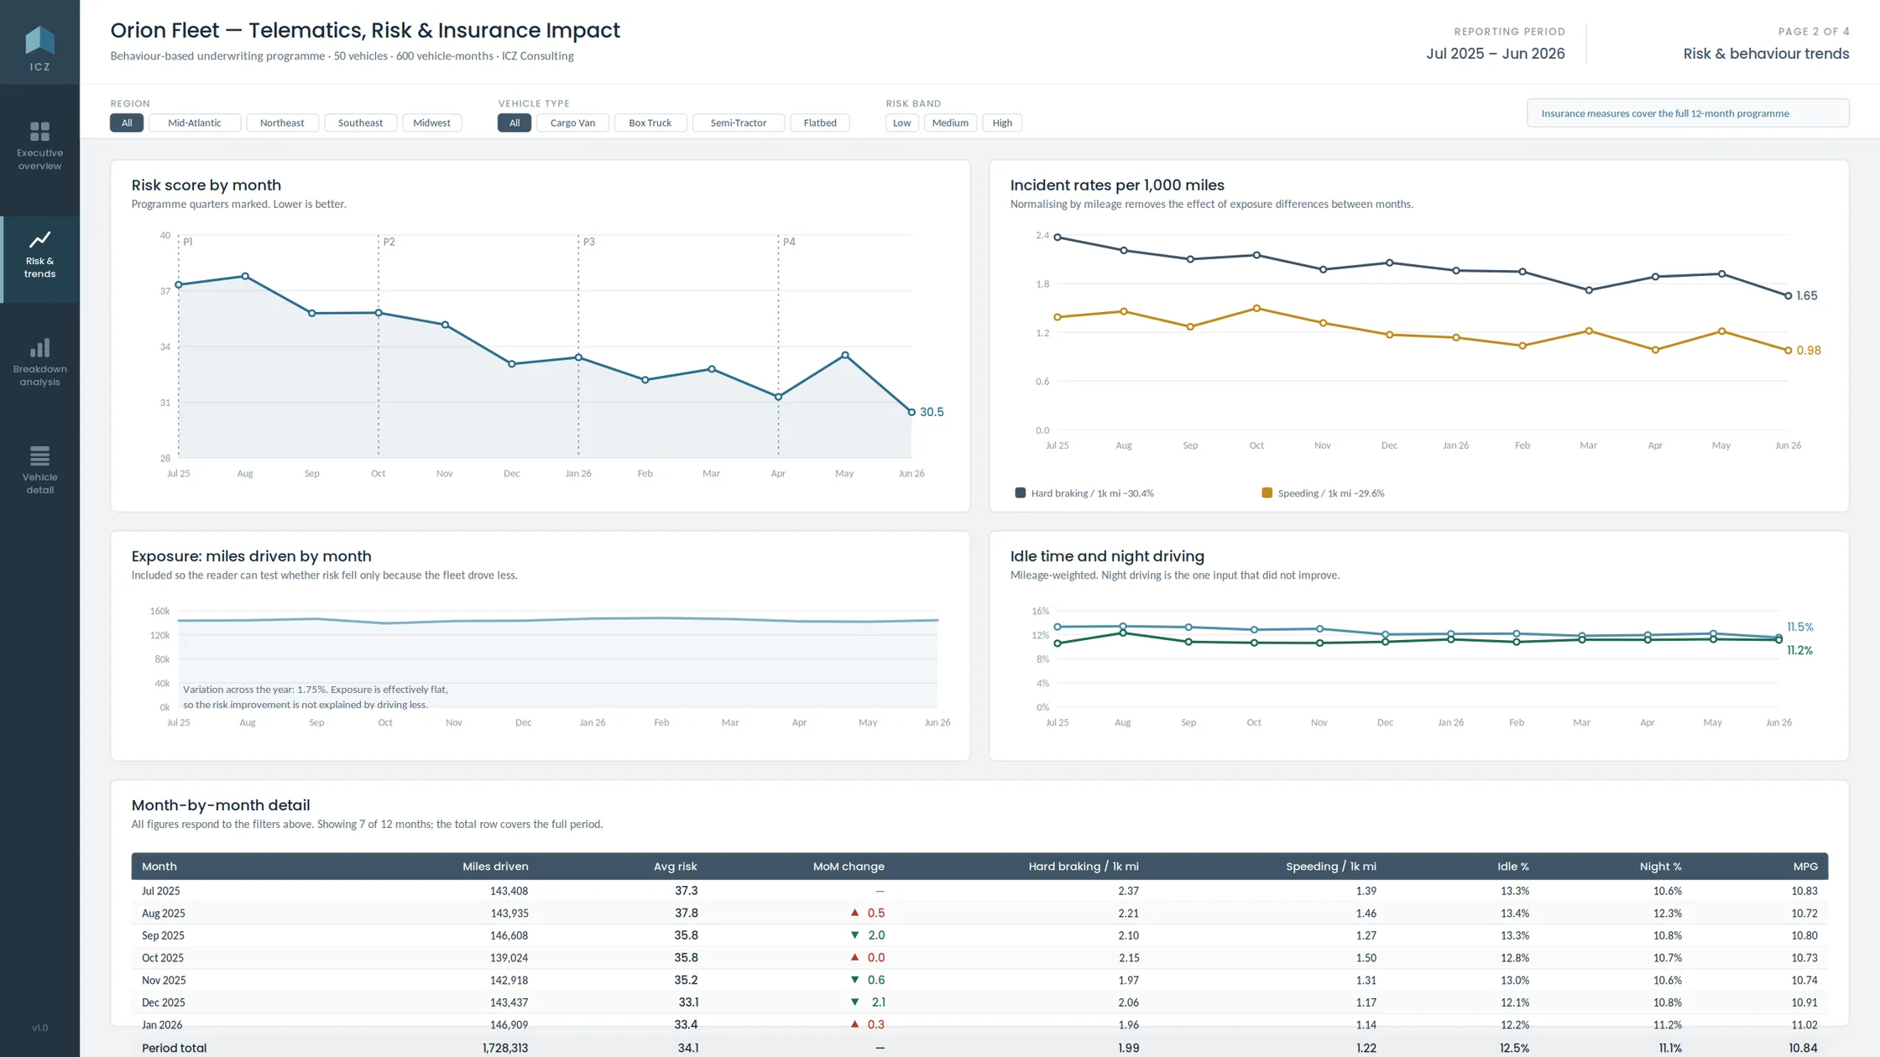Select the All region filter
The width and height of the screenshot is (1880, 1057).
coord(127,122)
